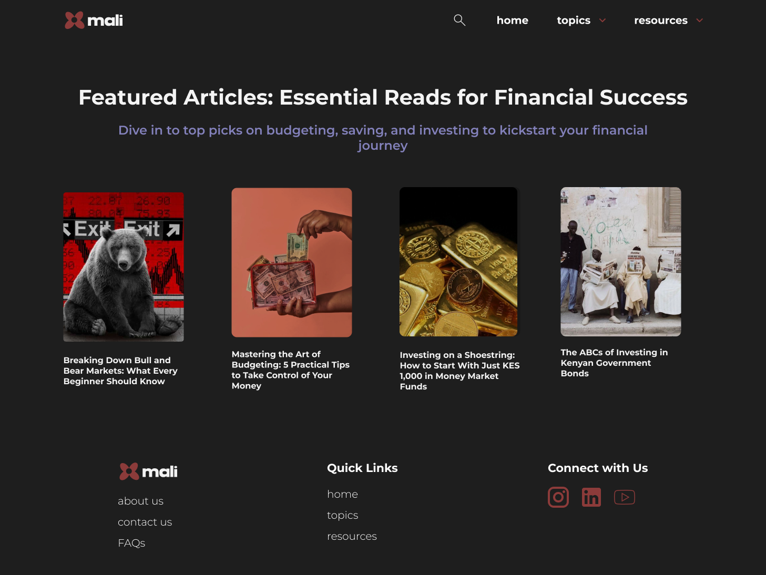Click the mali logo in footer
This screenshot has height=575, width=766.
coord(148,471)
